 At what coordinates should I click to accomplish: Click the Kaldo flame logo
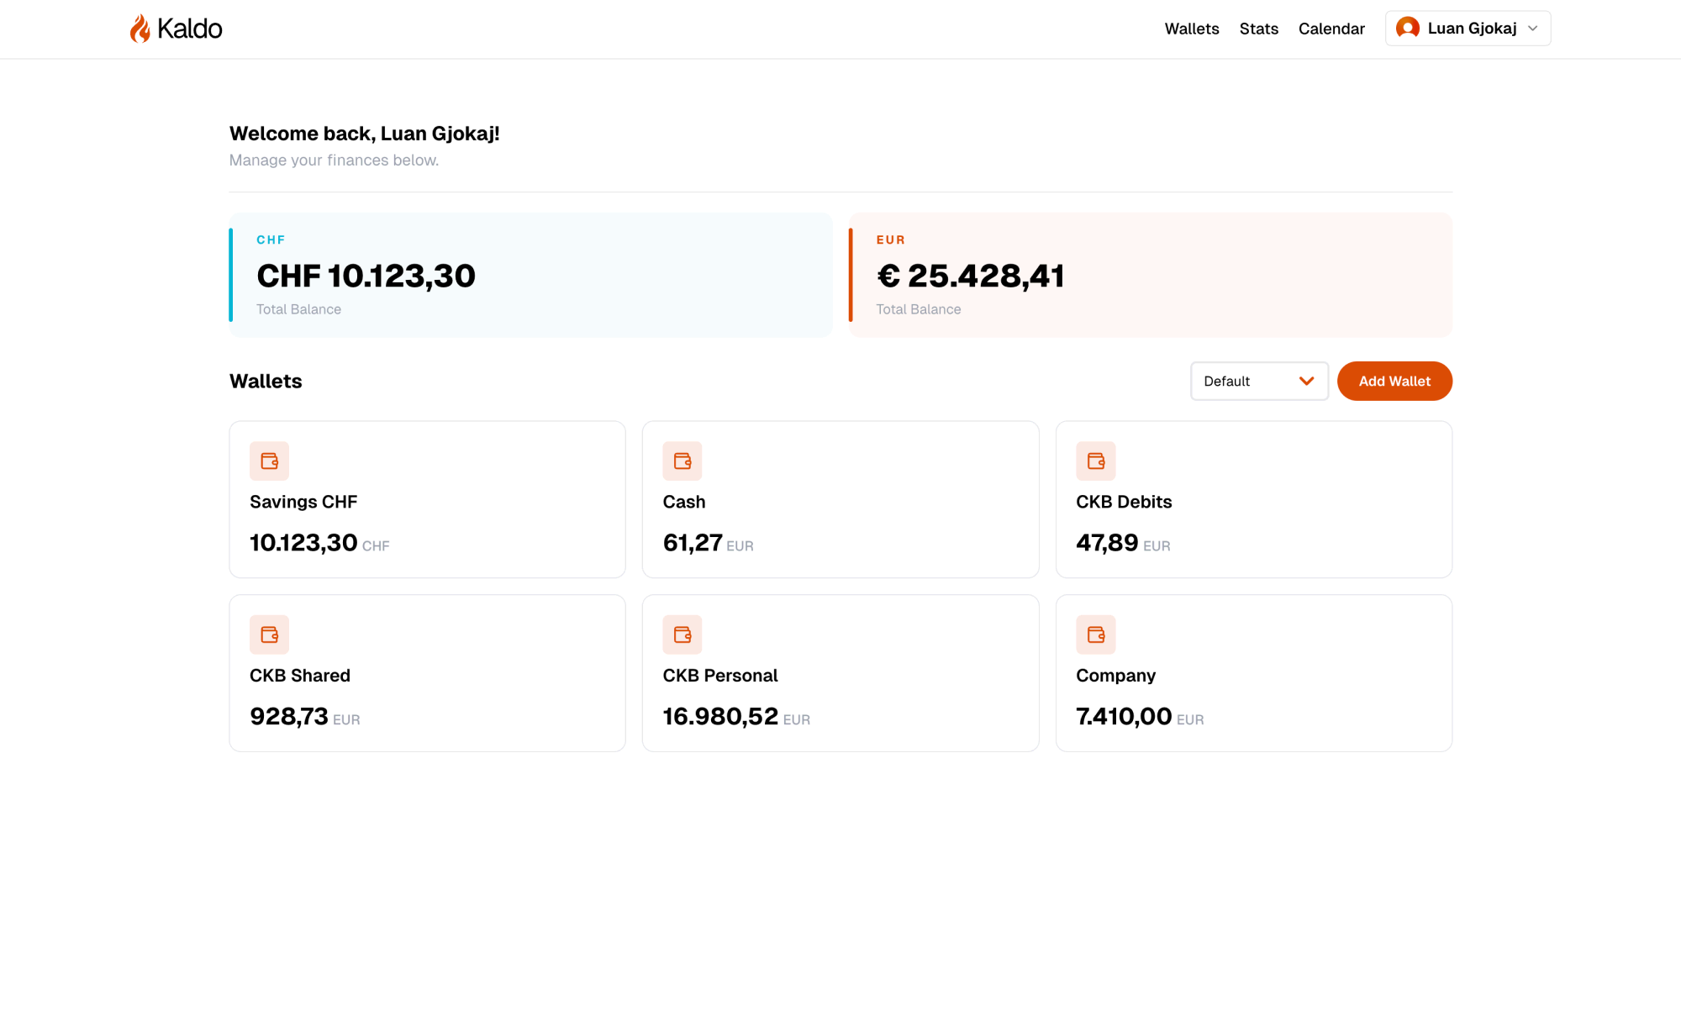[x=140, y=28]
